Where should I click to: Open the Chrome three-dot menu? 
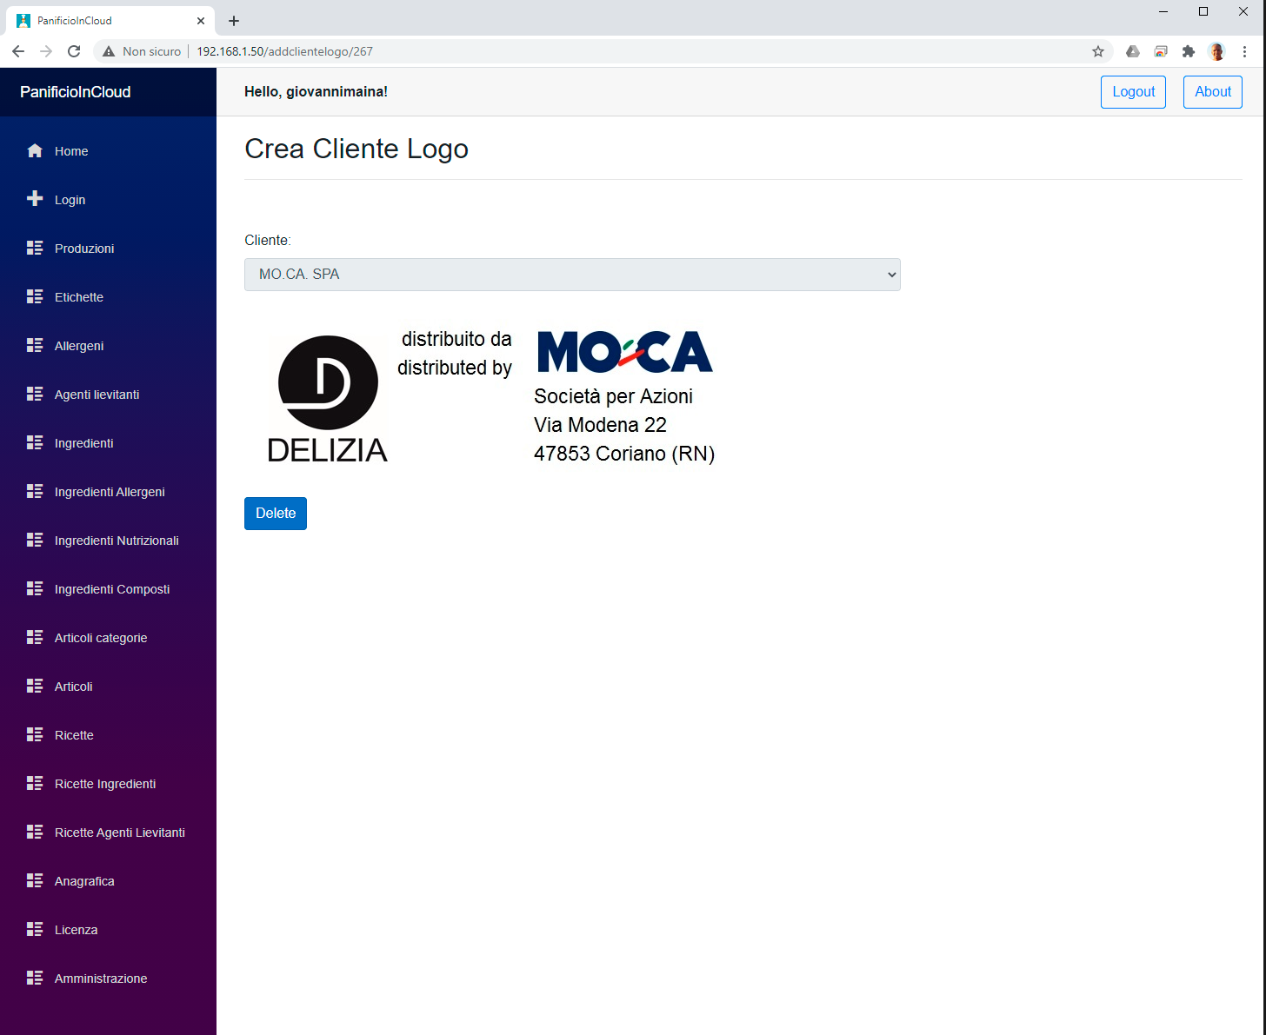[x=1244, y=51]
